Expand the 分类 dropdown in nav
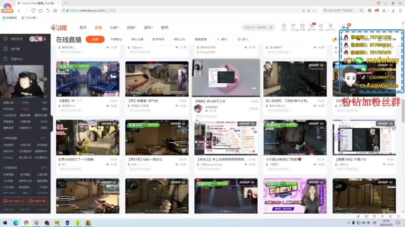This screenshot has width=405, height=227. (x=114, y=28)
